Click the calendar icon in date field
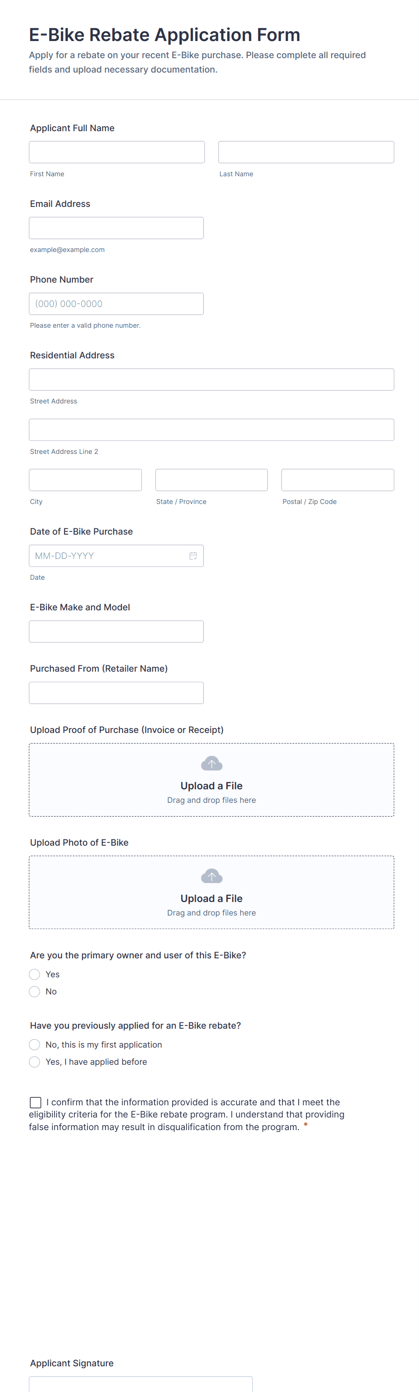This screenshot has height=1392, width=419. tap(193, 555)
